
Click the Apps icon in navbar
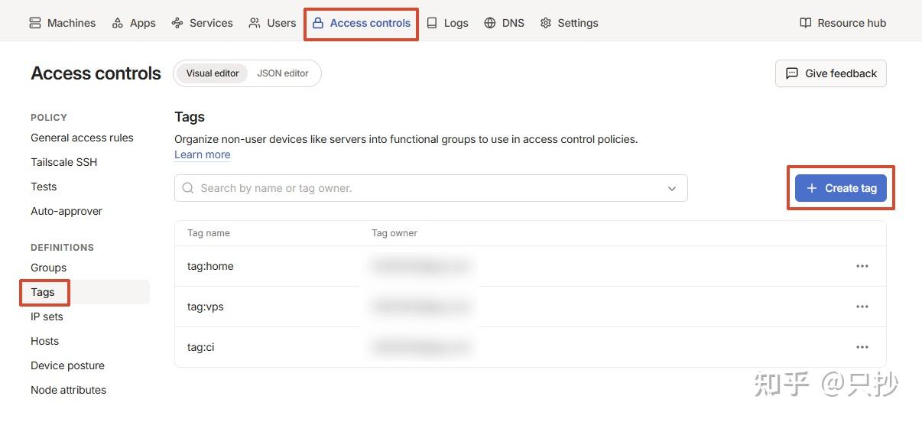click(118, 23)
